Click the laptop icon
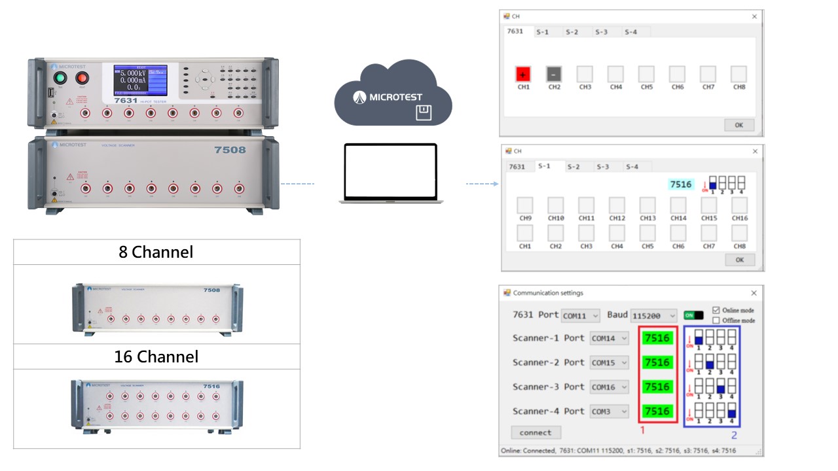This screenshot has width=838, height=471. click(390, 173)
